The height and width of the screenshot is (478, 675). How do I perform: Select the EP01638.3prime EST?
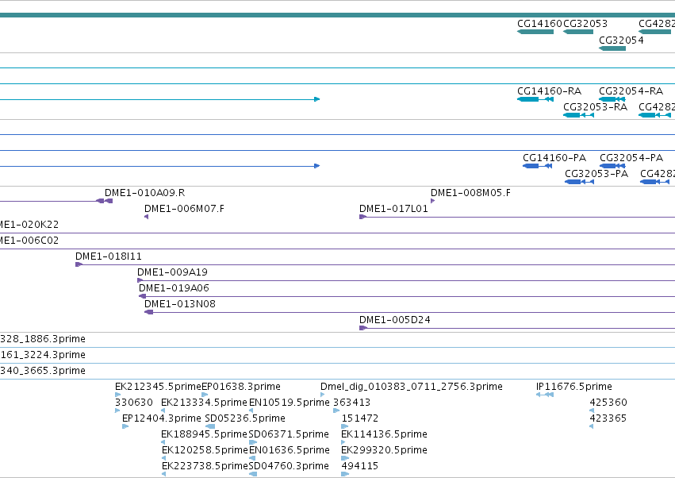pos(205,395)
